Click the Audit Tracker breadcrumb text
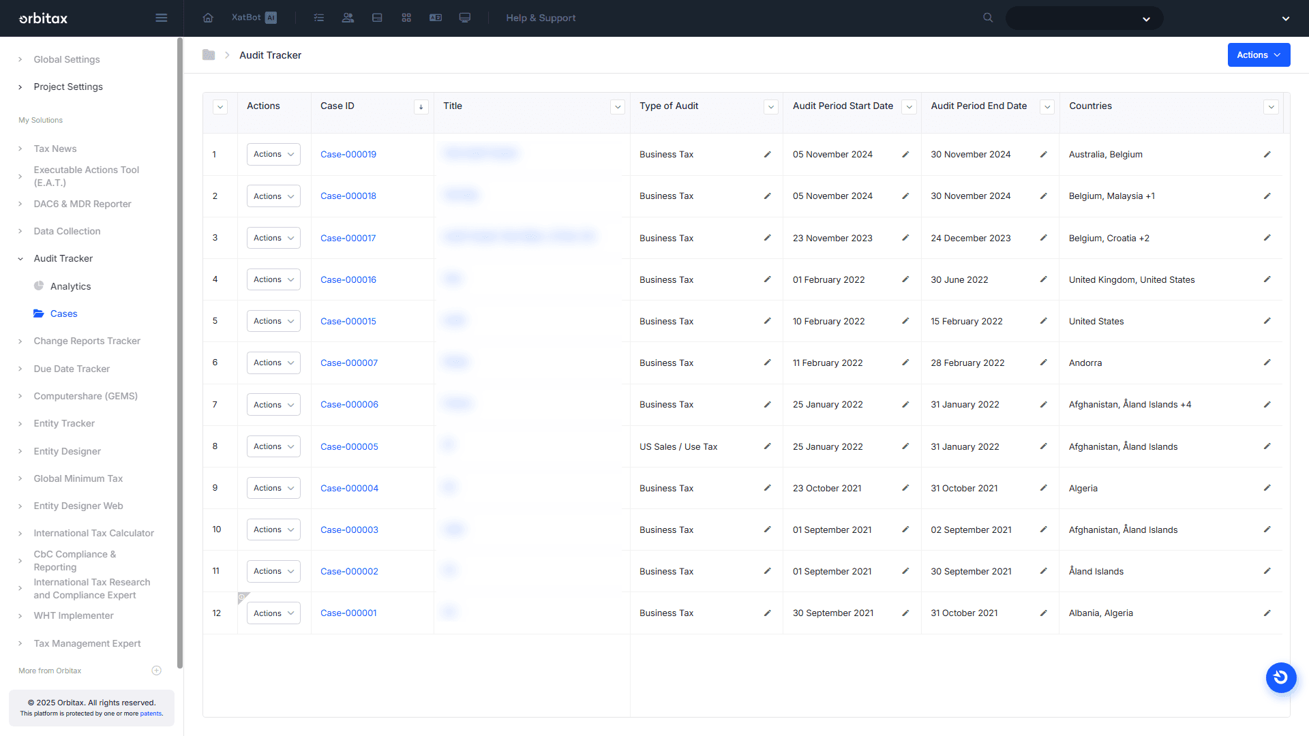 tap(270, 55)
